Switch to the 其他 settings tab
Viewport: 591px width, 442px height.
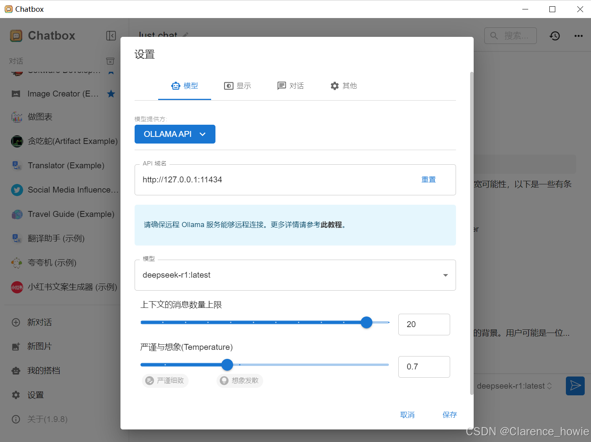[x=343, y=86]
